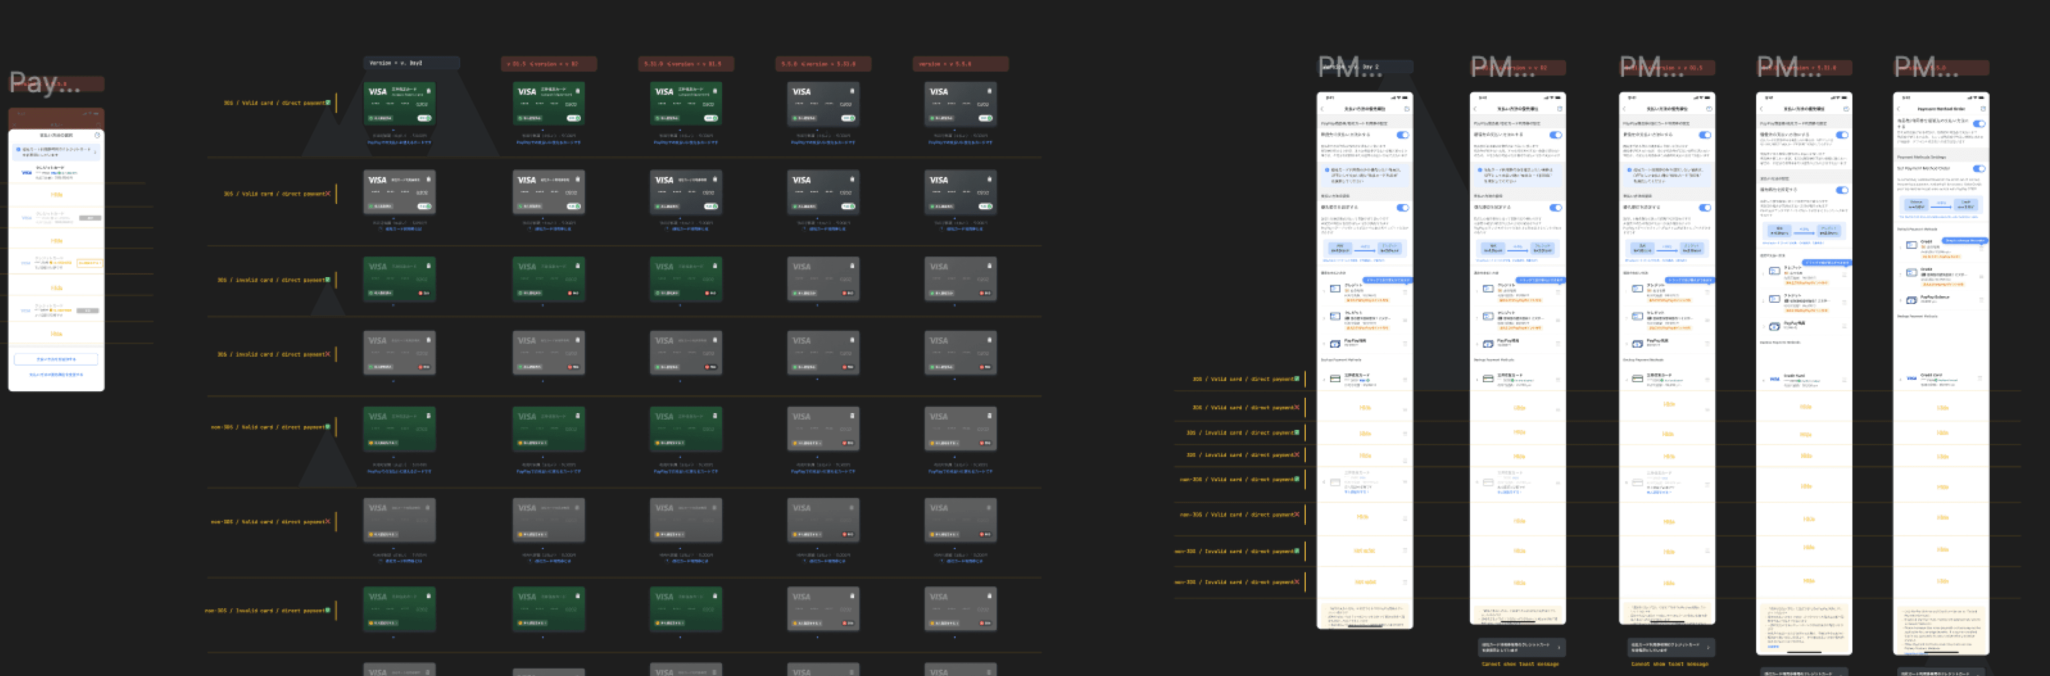Image resolution: width=2050 pixels, height=676 pixels.
Task: Click outlined button at bottom of Pay sheet
Action: 56,359
